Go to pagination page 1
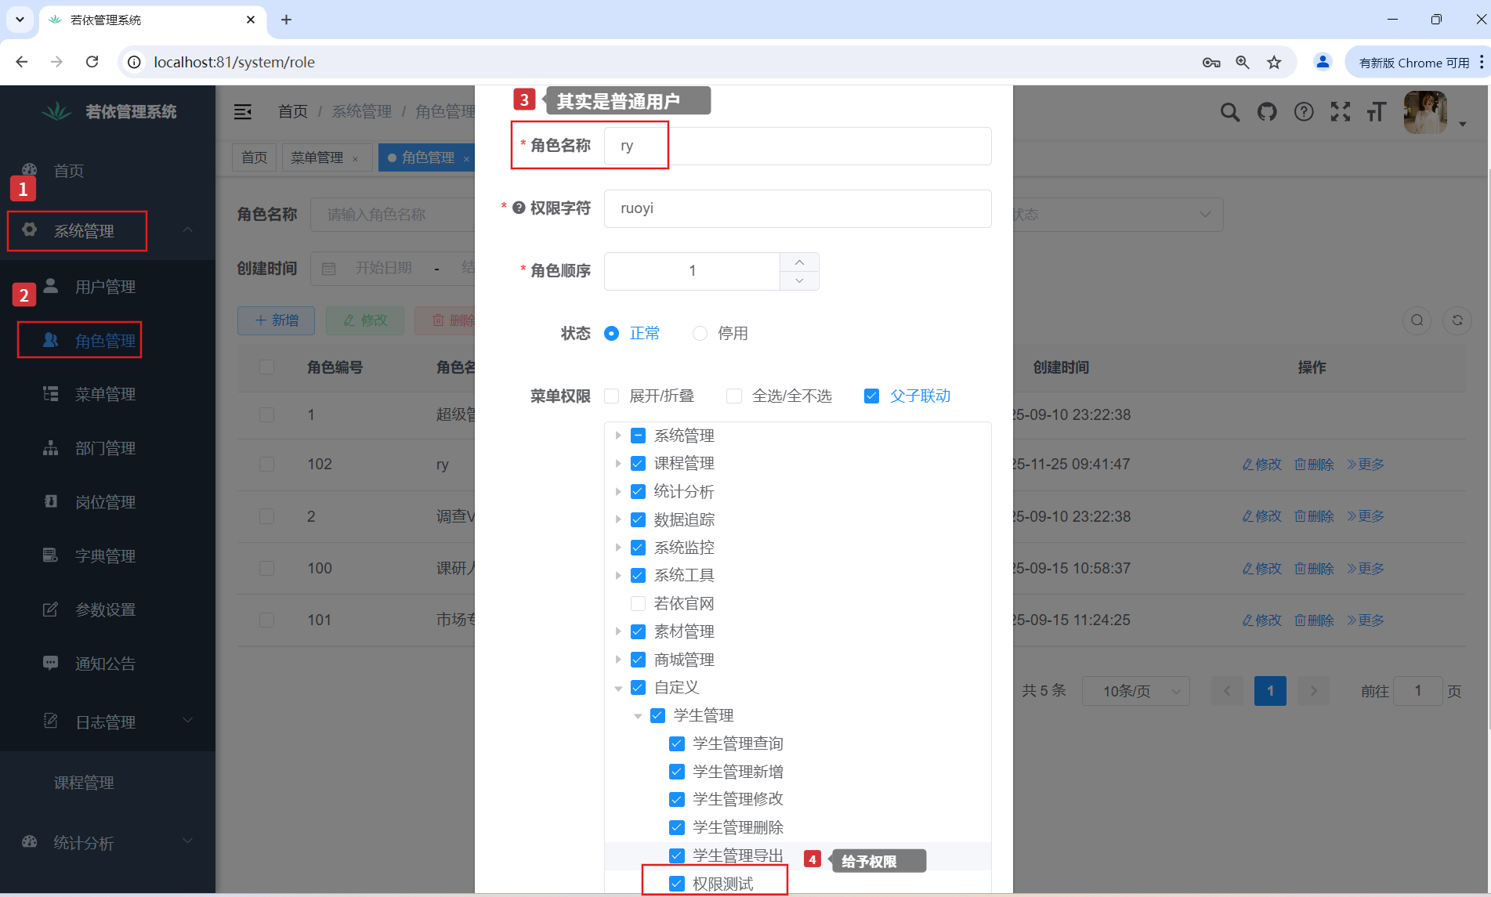The height and width of the screenshot is (897, 1491). coord(1270,691)
